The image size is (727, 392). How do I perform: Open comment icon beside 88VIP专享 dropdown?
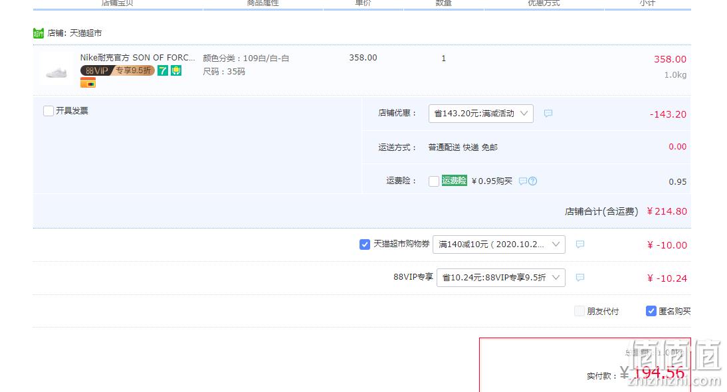tap(579, 278)
